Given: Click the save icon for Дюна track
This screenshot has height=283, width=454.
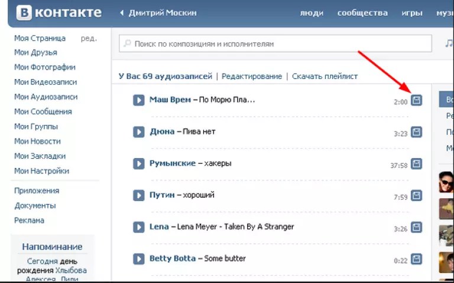Looking at the screenshot, I should (x=417, y=132).
